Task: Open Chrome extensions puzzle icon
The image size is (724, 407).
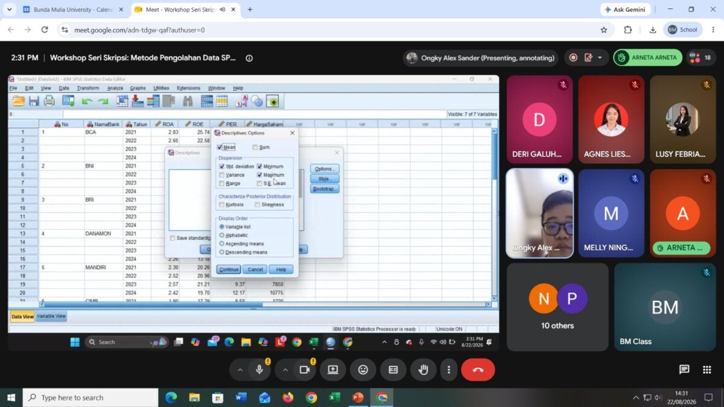Action: click(628, 30)
